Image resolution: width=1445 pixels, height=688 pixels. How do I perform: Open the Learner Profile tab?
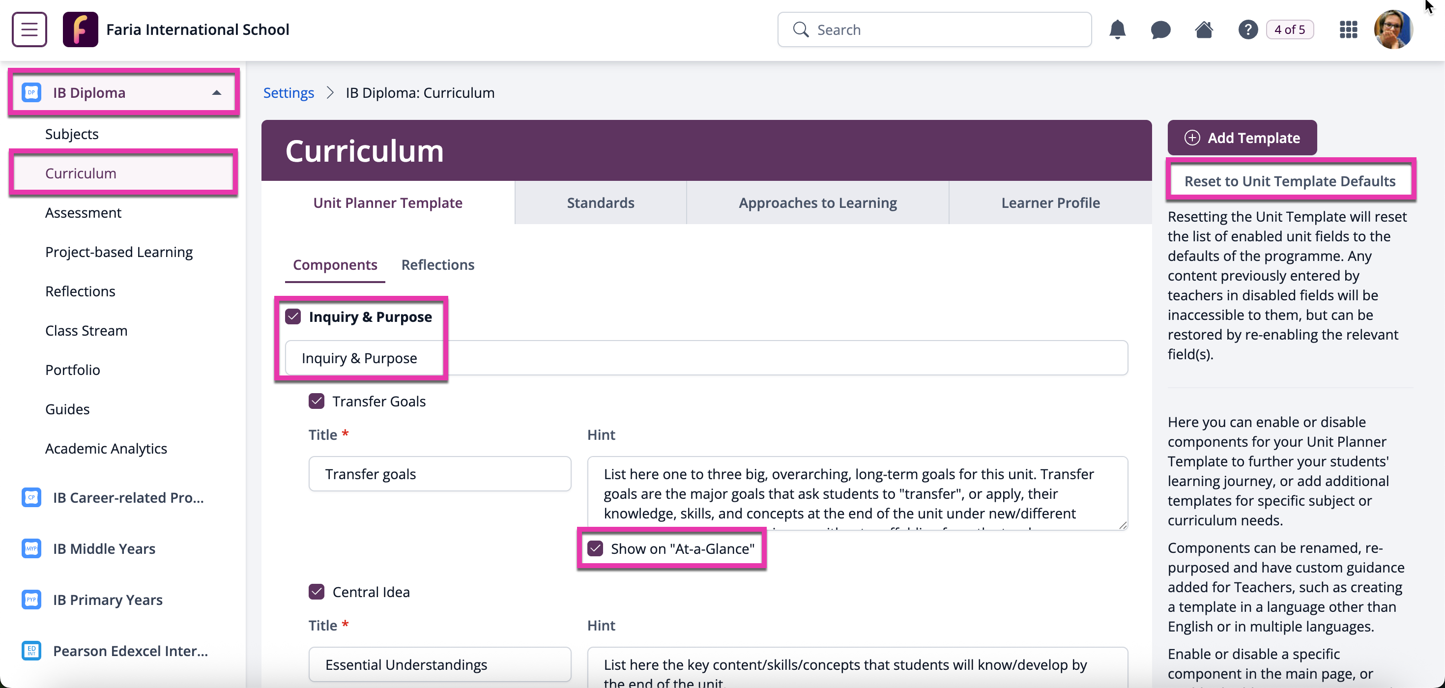1050,202
